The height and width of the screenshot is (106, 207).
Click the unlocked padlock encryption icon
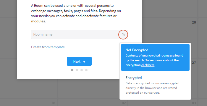point(123,34)
